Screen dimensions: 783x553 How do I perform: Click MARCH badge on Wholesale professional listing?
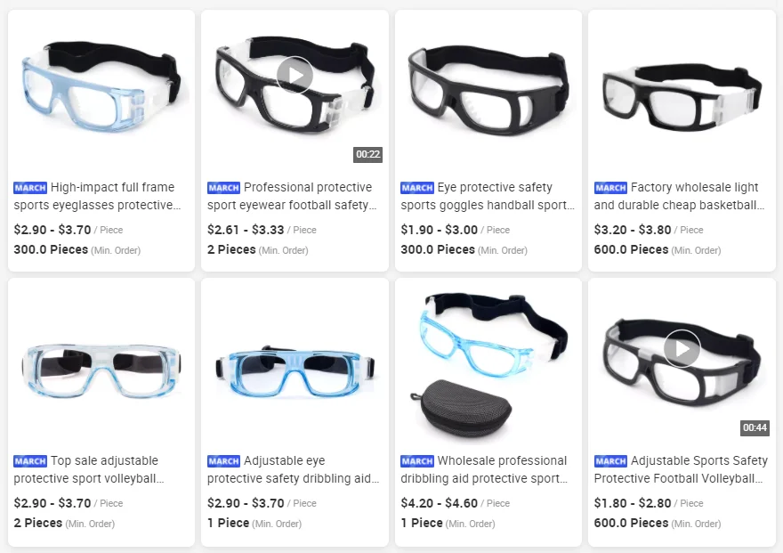[x=417, y=461]
